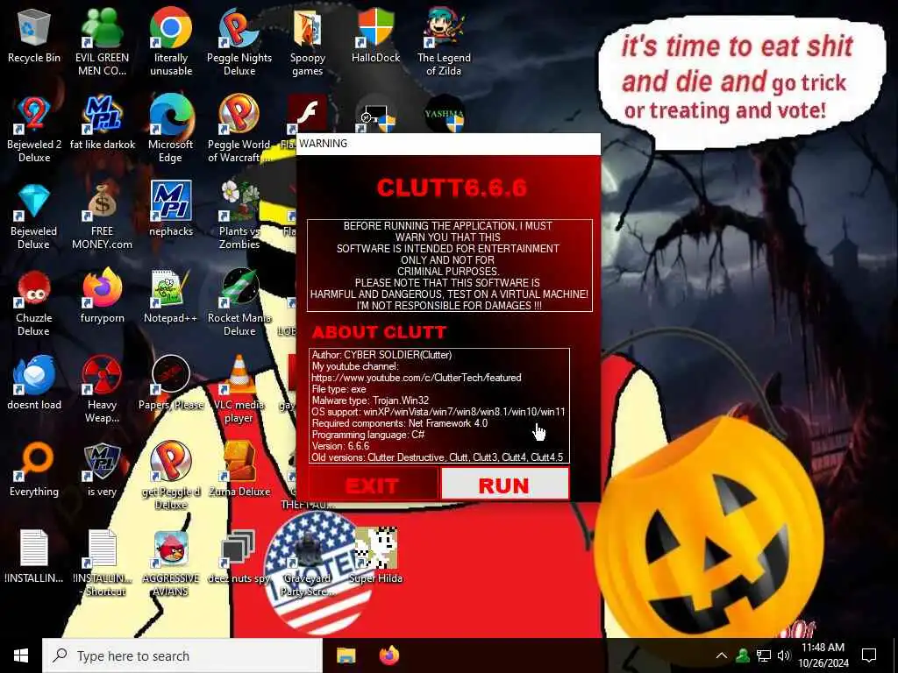Launch get Peggle'd Deluxe shortcut
Image resolution: width=898 pixels, height=673 pixels.
[x=171, y=475]
